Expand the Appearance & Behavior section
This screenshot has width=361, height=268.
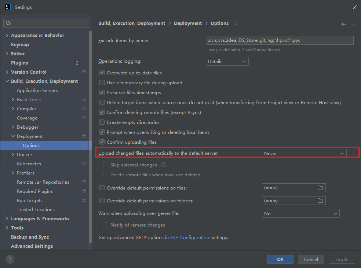[x=7, y=36]
